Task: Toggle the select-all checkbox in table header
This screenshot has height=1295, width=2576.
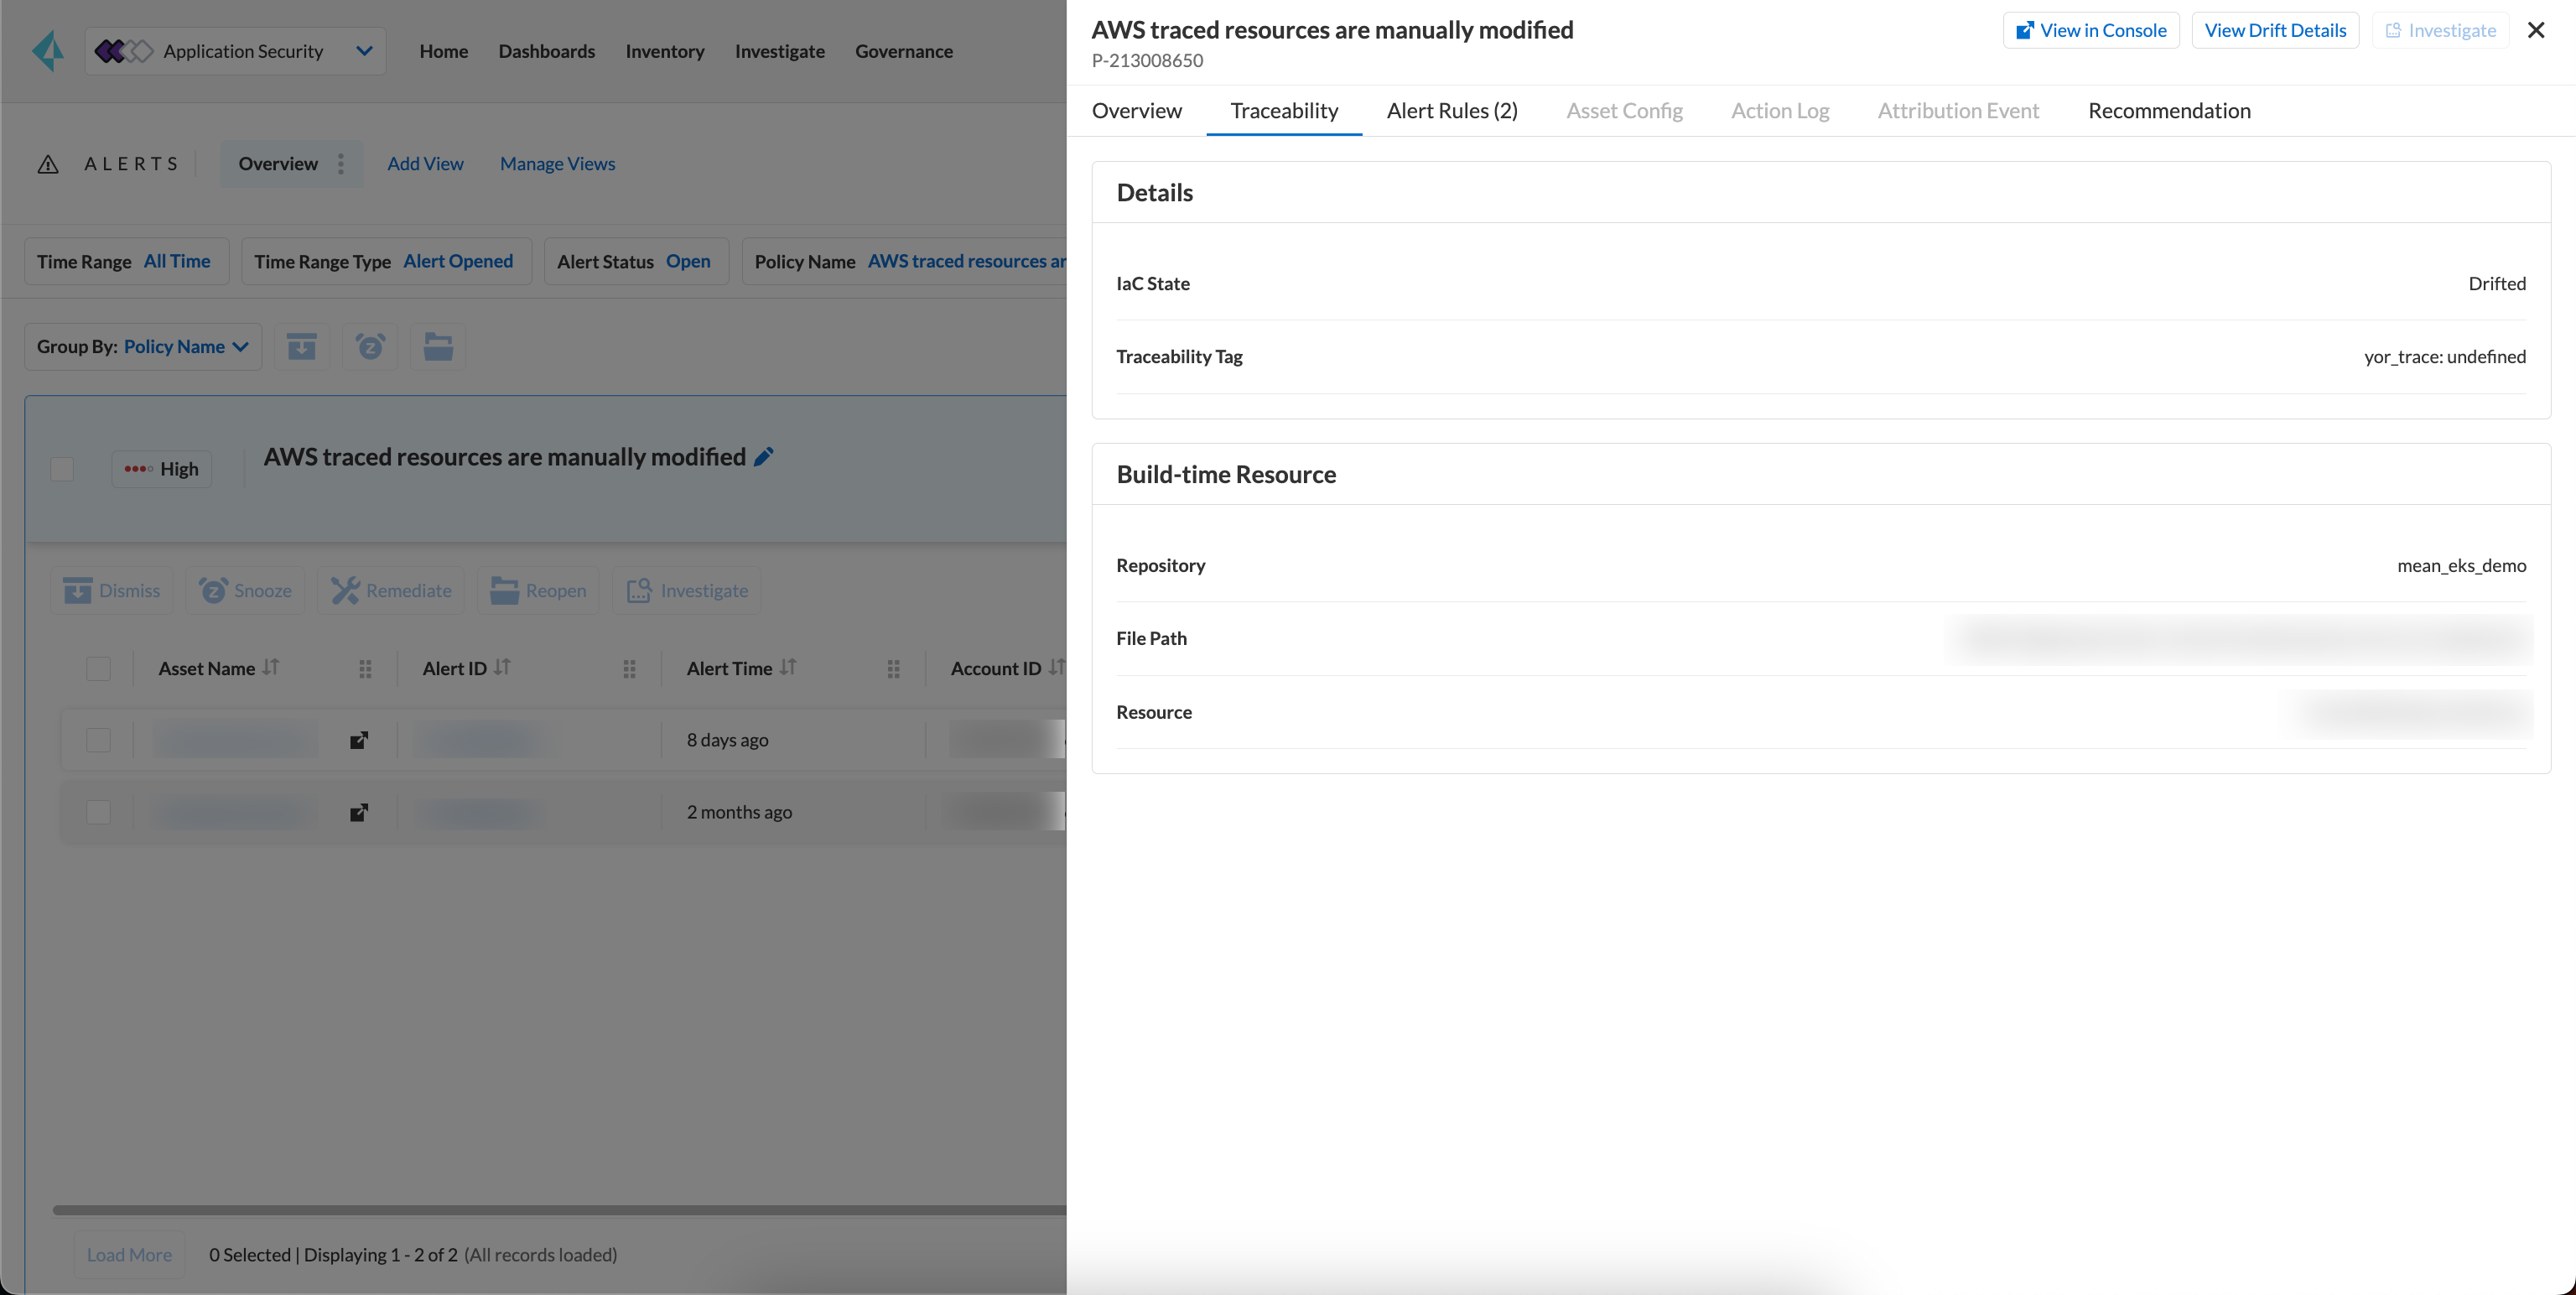Action: tap(98, 669)
